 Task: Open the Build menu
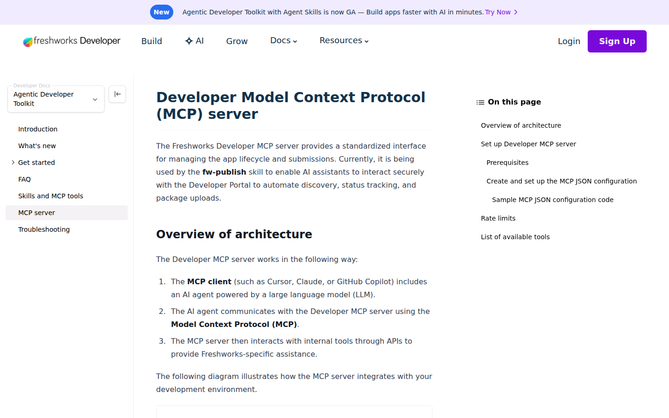point(151,41)
